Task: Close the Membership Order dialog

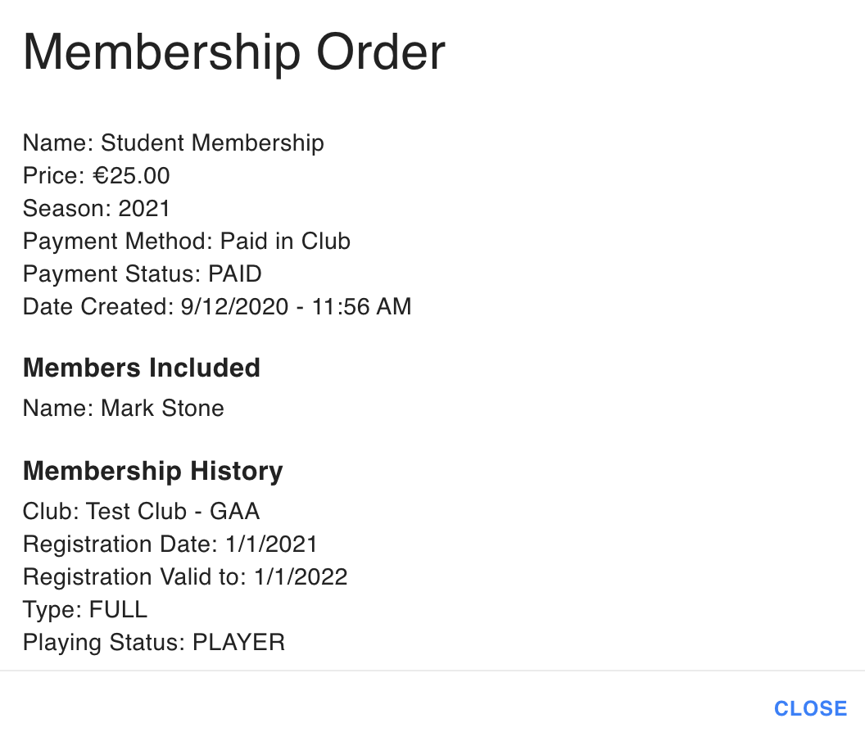Action: point(810,708)
